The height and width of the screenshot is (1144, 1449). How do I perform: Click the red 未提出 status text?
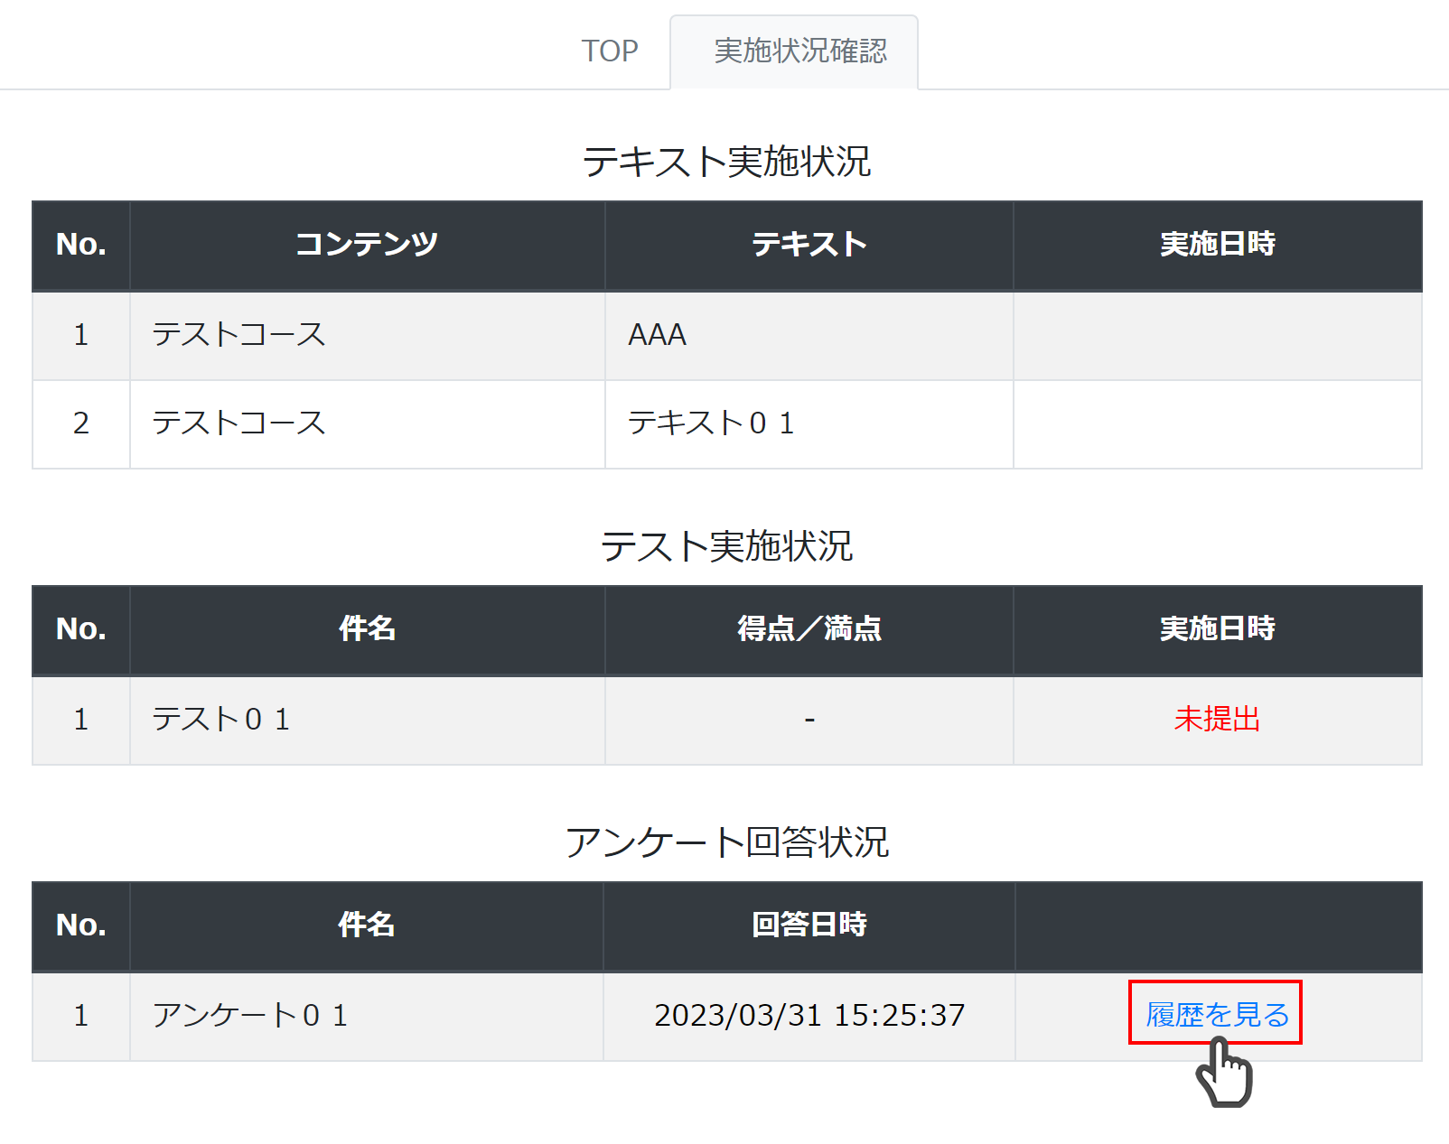1216,719
